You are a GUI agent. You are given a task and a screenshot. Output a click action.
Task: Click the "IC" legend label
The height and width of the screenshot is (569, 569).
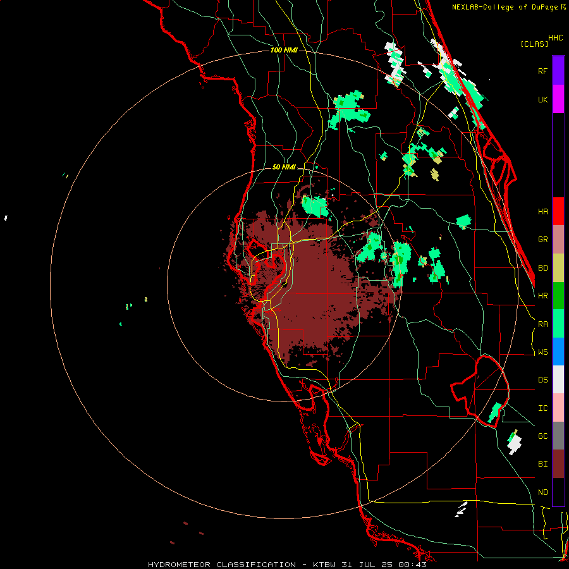click(542, 408)
